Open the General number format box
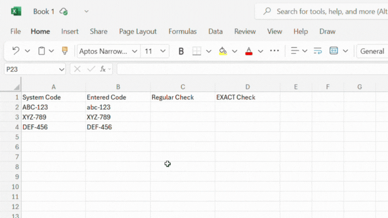 click(372, 51)
